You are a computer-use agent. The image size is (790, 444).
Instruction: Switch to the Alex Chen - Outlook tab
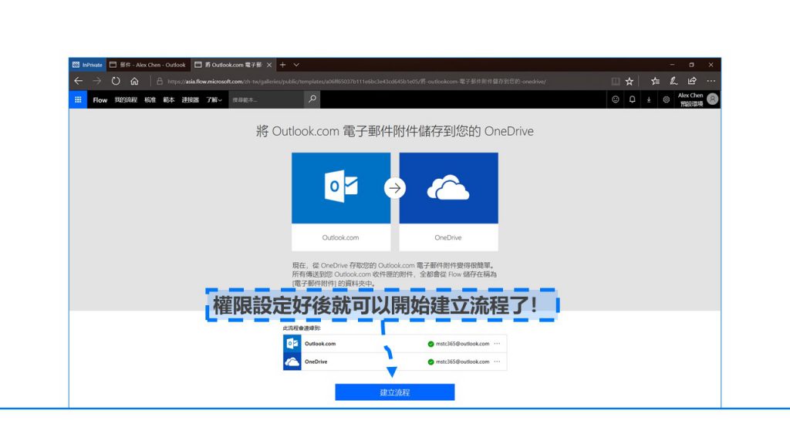(147, 65)
